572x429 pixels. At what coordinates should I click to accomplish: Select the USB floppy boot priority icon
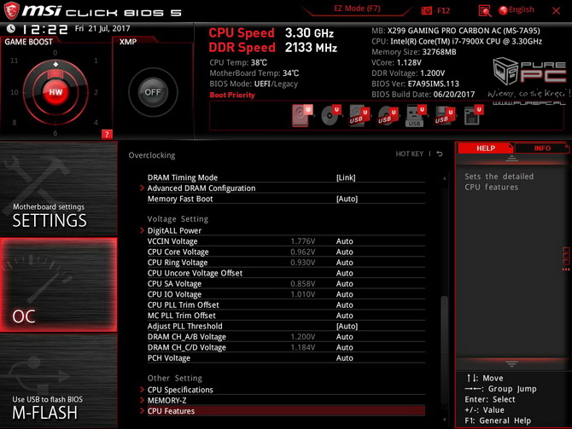point(444,115)
